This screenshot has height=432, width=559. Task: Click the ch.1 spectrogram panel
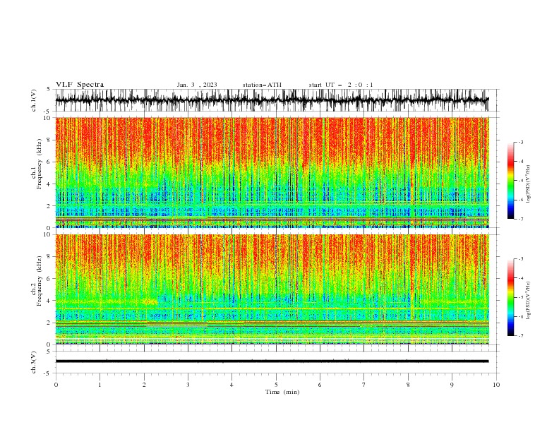272,172
